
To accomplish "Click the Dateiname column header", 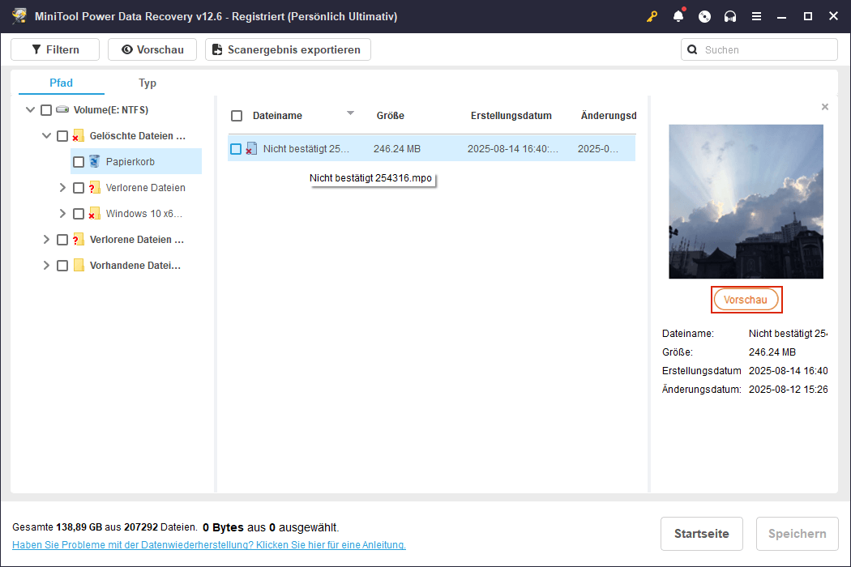I will [x=277, y=116].
